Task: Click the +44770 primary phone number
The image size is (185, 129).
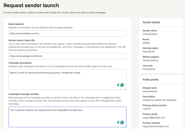Action: (147, 109)
